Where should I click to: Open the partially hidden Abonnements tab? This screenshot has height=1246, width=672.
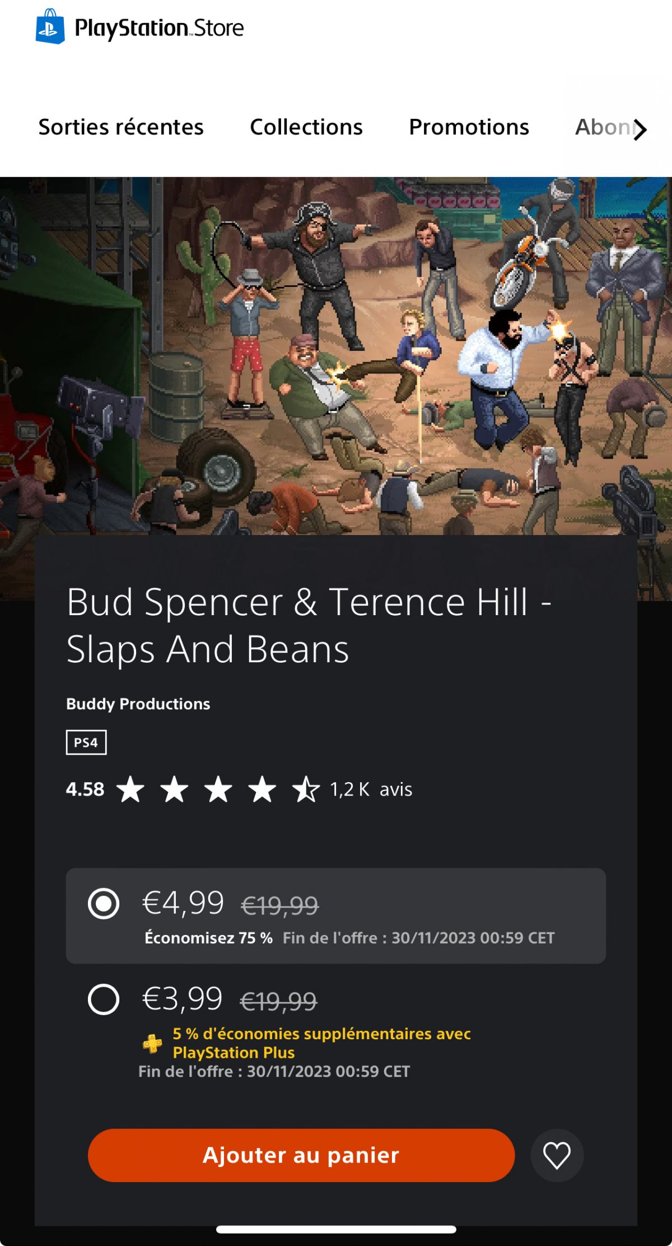point(604,127)
